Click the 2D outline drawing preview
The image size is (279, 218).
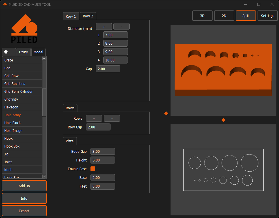click(223, 170)
